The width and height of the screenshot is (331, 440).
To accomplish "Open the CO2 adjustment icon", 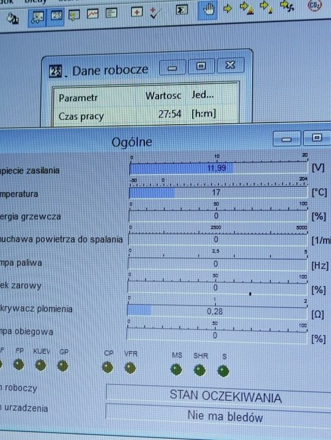I will 314,5.
